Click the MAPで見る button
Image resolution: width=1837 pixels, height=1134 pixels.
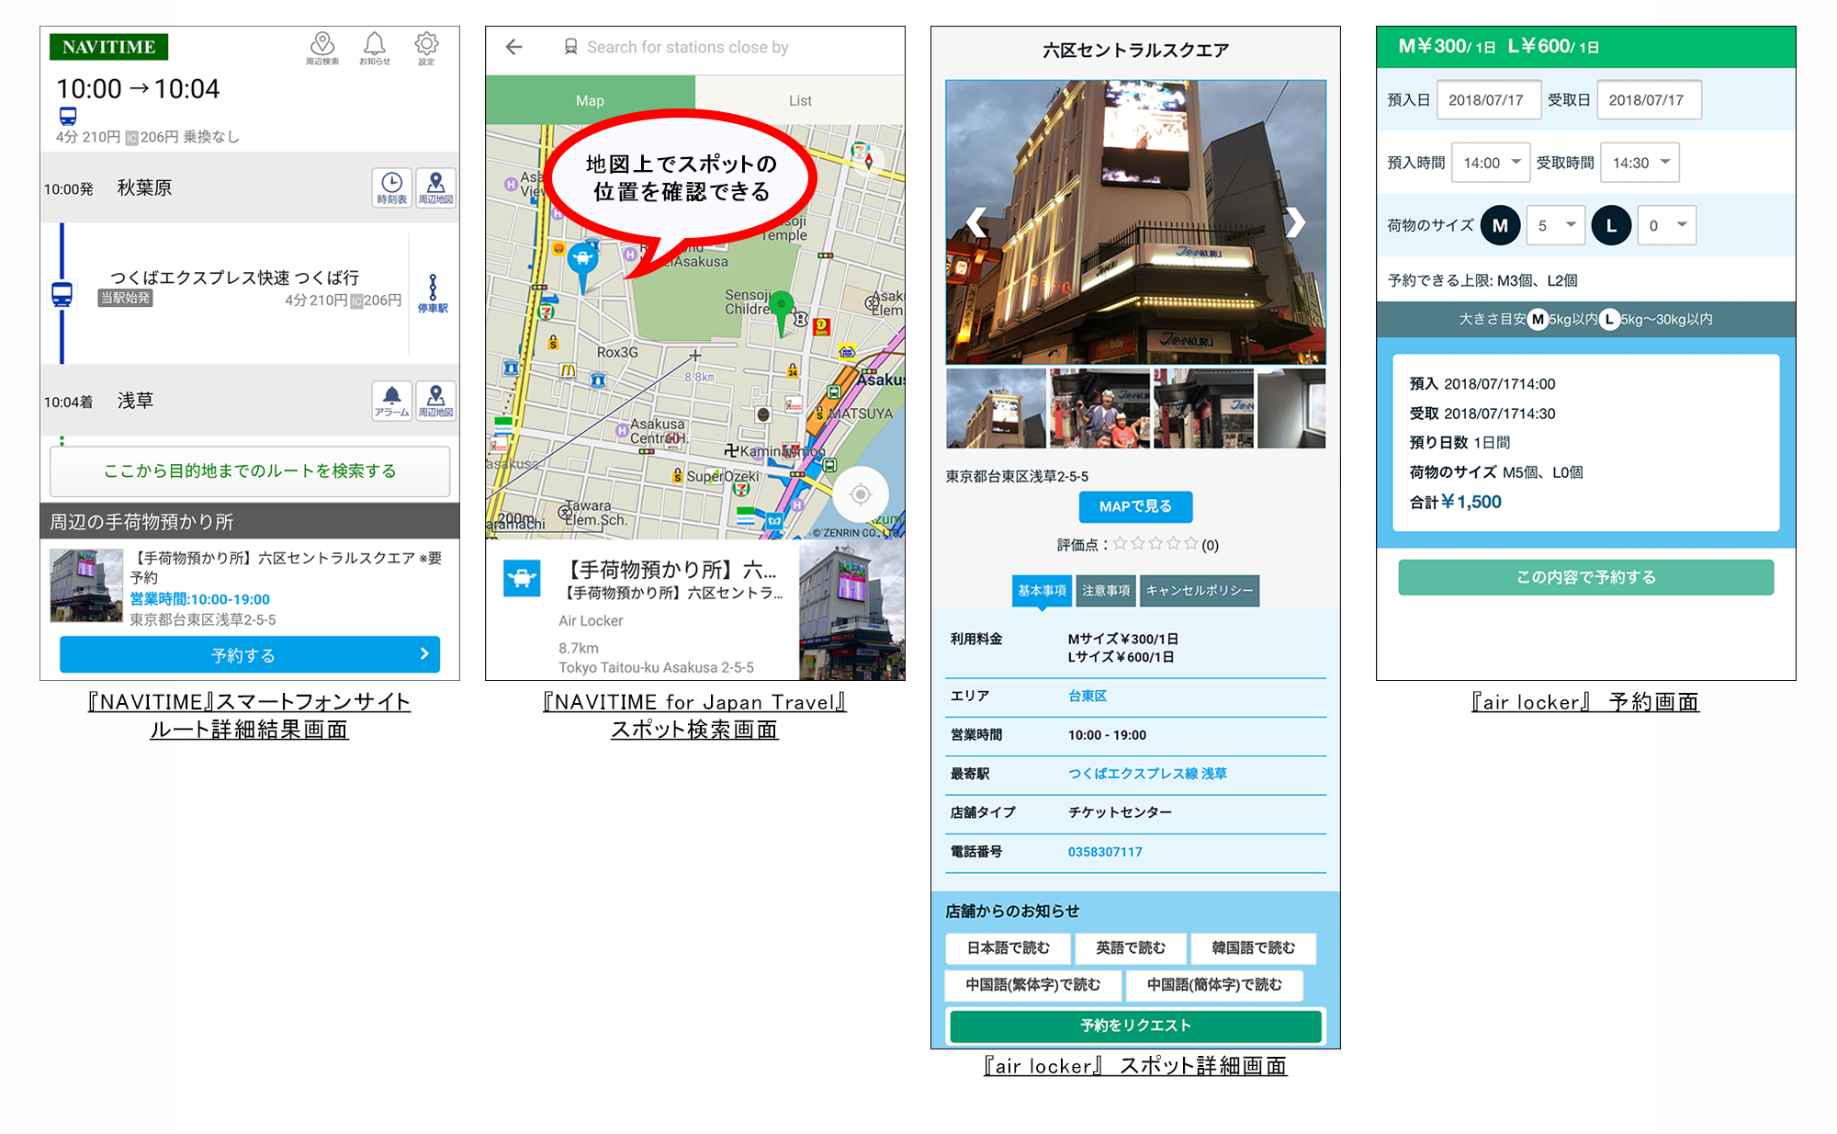click(x=1135, y=506)
